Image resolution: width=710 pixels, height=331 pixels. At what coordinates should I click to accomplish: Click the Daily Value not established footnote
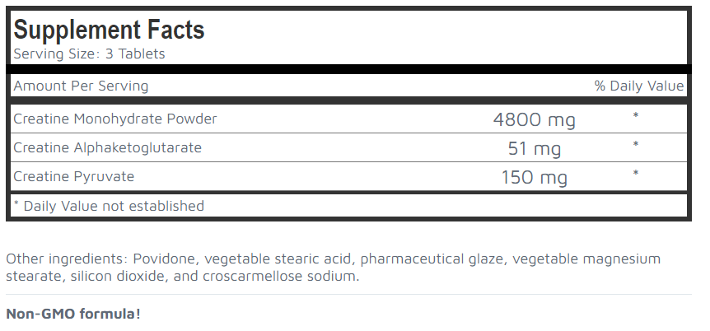pyautogui.click(x=109, y=206)
